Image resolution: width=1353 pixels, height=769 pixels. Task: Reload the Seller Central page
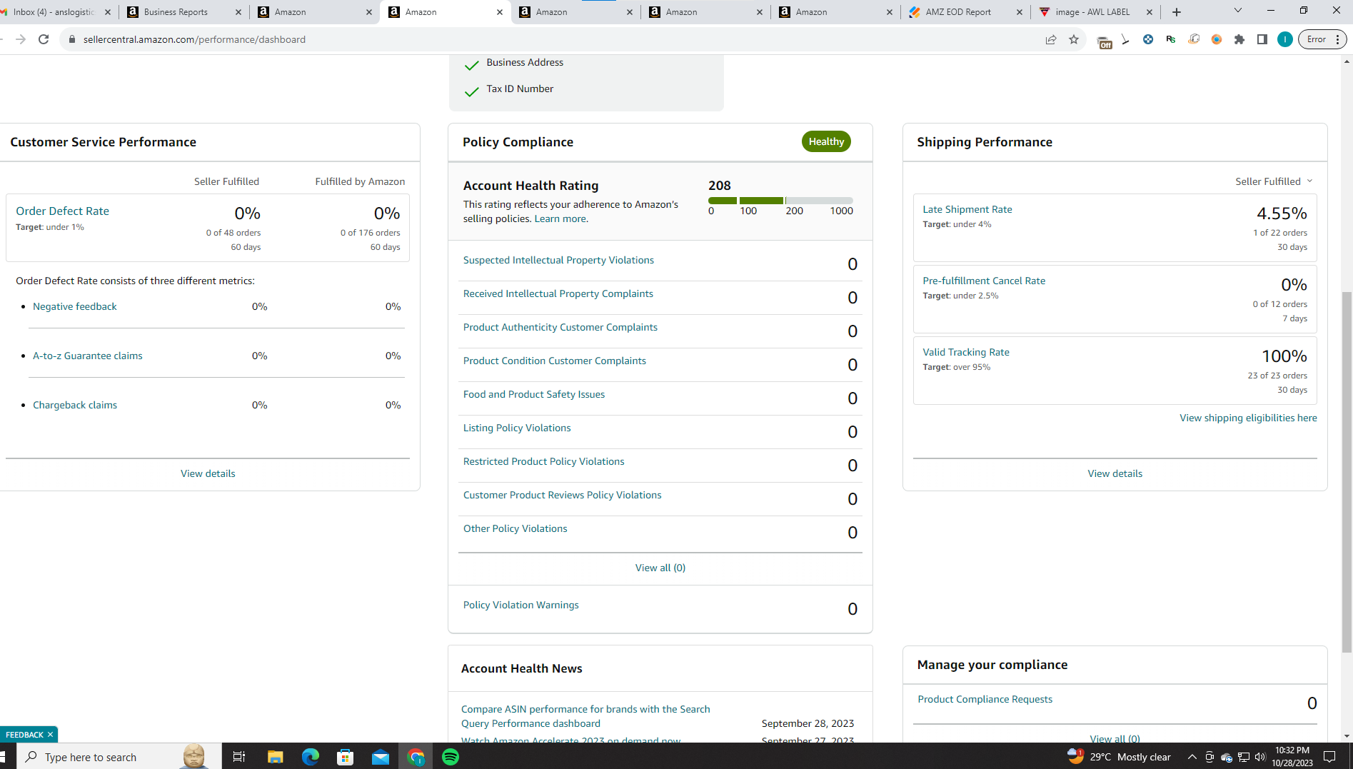44,39
